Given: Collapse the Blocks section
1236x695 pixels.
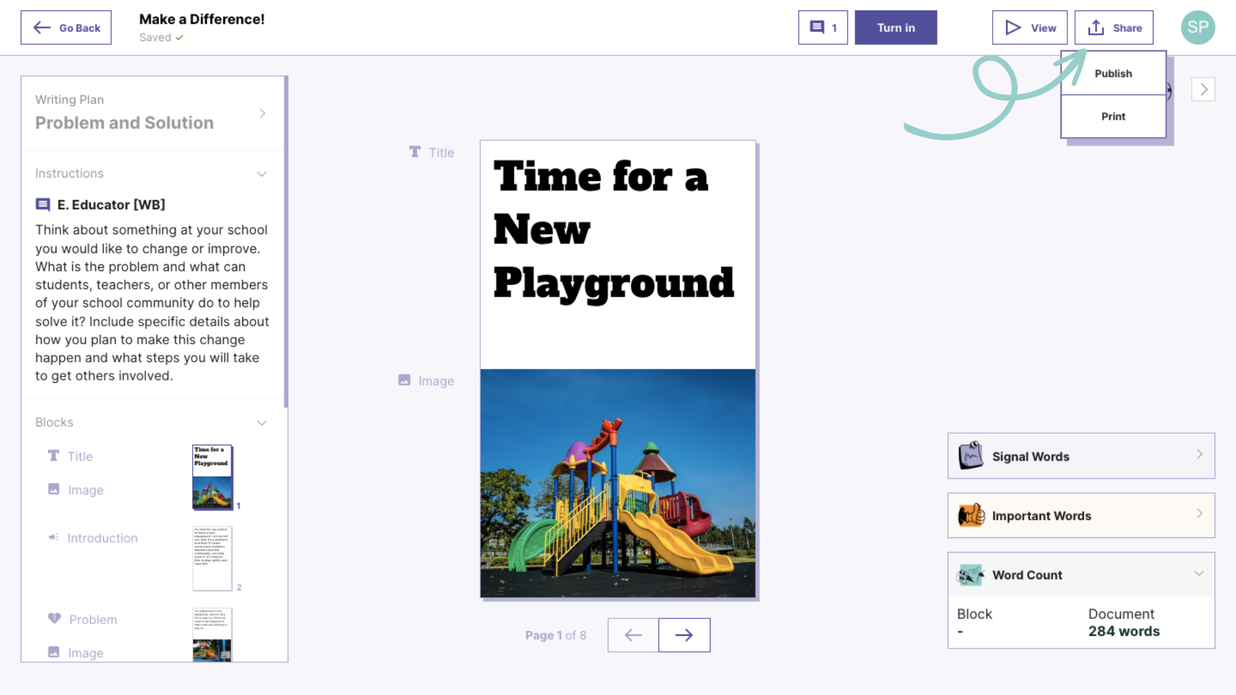Looking at the screenshot, I should tap(261, 423).
